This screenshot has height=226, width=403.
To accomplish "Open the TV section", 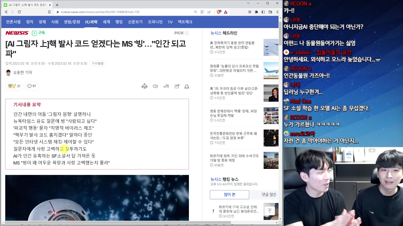I will (x=170, y=22).
